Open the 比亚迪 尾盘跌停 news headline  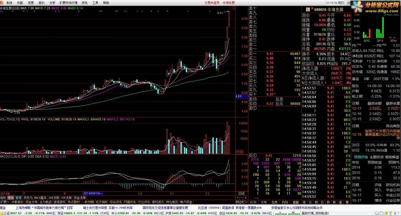[x=230, y=208]
